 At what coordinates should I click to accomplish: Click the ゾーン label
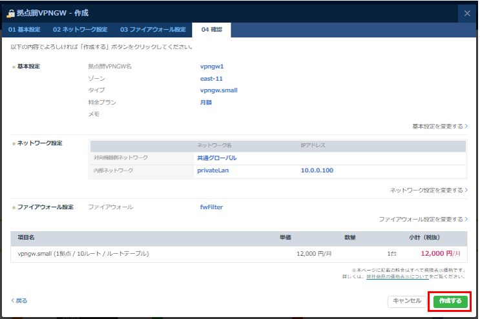(x=96, y=79)
